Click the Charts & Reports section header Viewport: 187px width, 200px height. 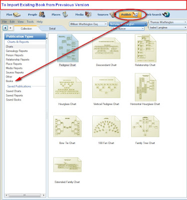tap(18, 42)
